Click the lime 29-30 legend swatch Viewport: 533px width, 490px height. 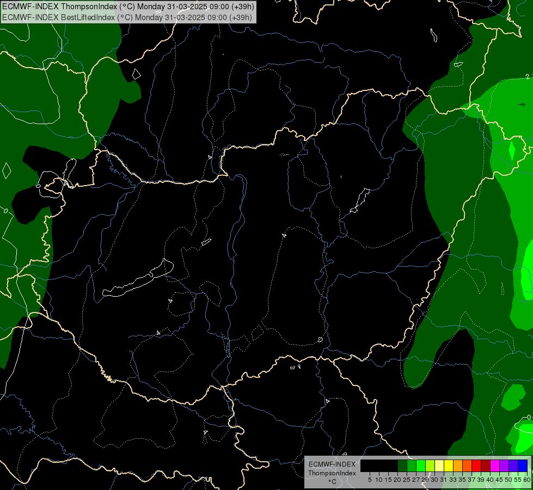(430, 465)
